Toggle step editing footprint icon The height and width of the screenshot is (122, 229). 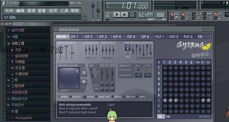pos(194,18)
